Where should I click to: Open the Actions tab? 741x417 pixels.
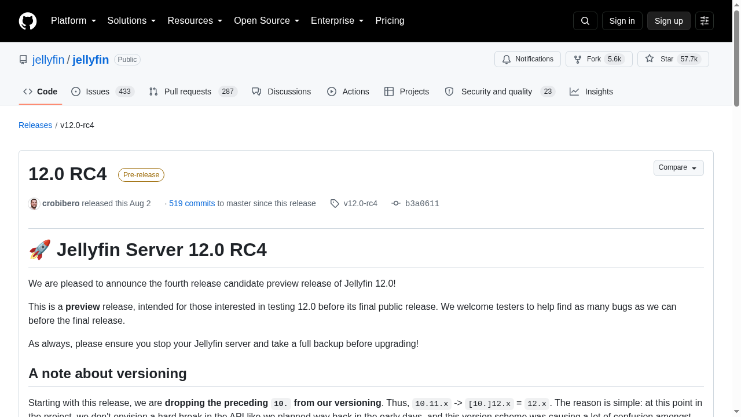pos(348,92)
